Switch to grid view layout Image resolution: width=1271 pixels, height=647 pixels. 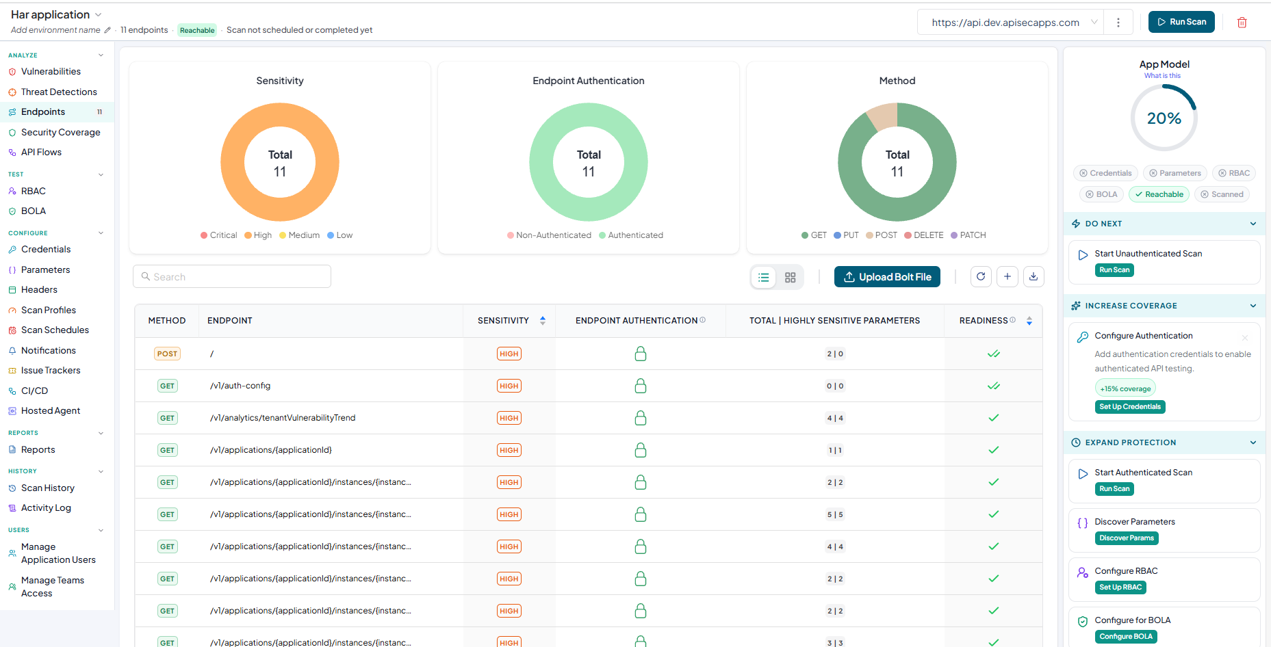(x=790, y=277)
